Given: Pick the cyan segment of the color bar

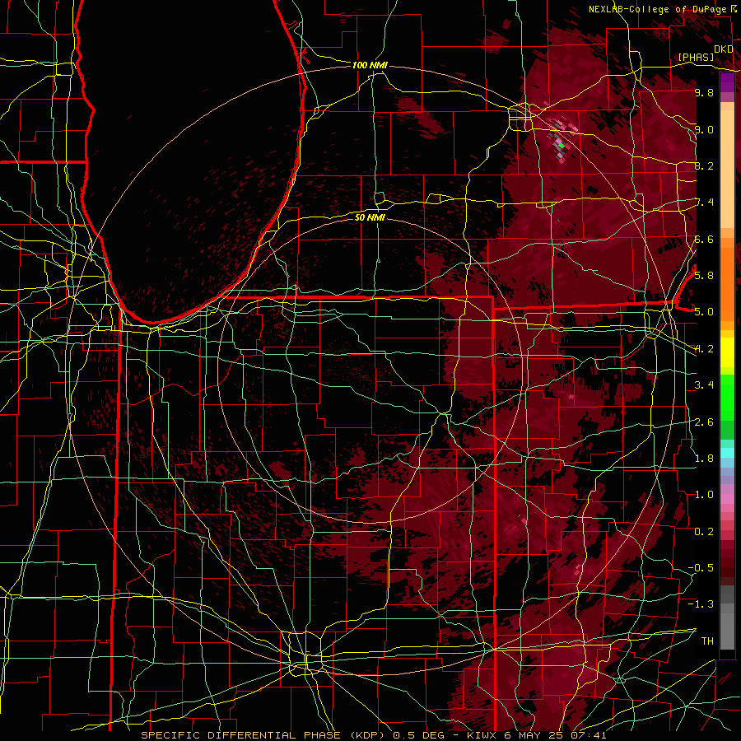Looking at the screenshot, I should (727, 453).
